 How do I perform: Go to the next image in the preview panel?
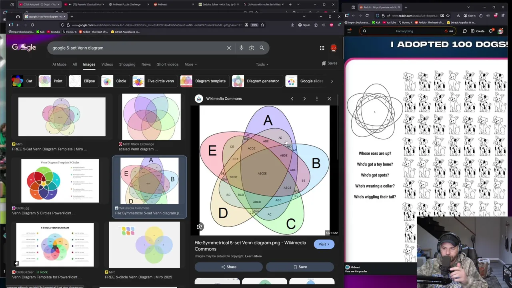[304, 98]
